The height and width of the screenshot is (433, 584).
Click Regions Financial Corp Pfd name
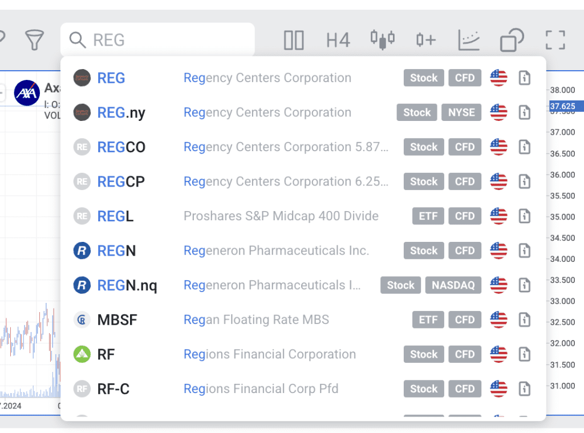point(261,389)
